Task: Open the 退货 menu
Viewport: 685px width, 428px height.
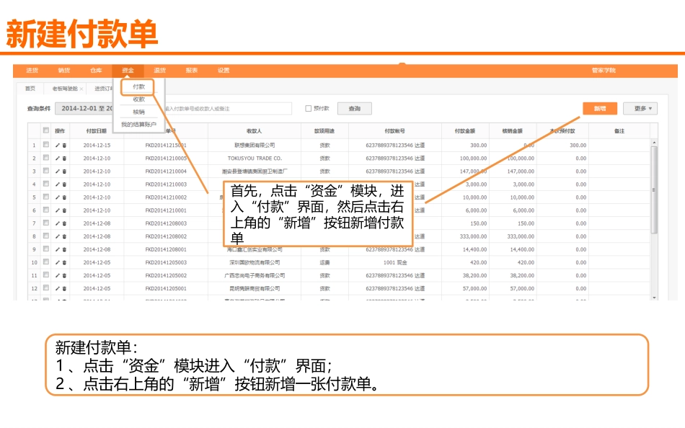Action: click(160, 71)
